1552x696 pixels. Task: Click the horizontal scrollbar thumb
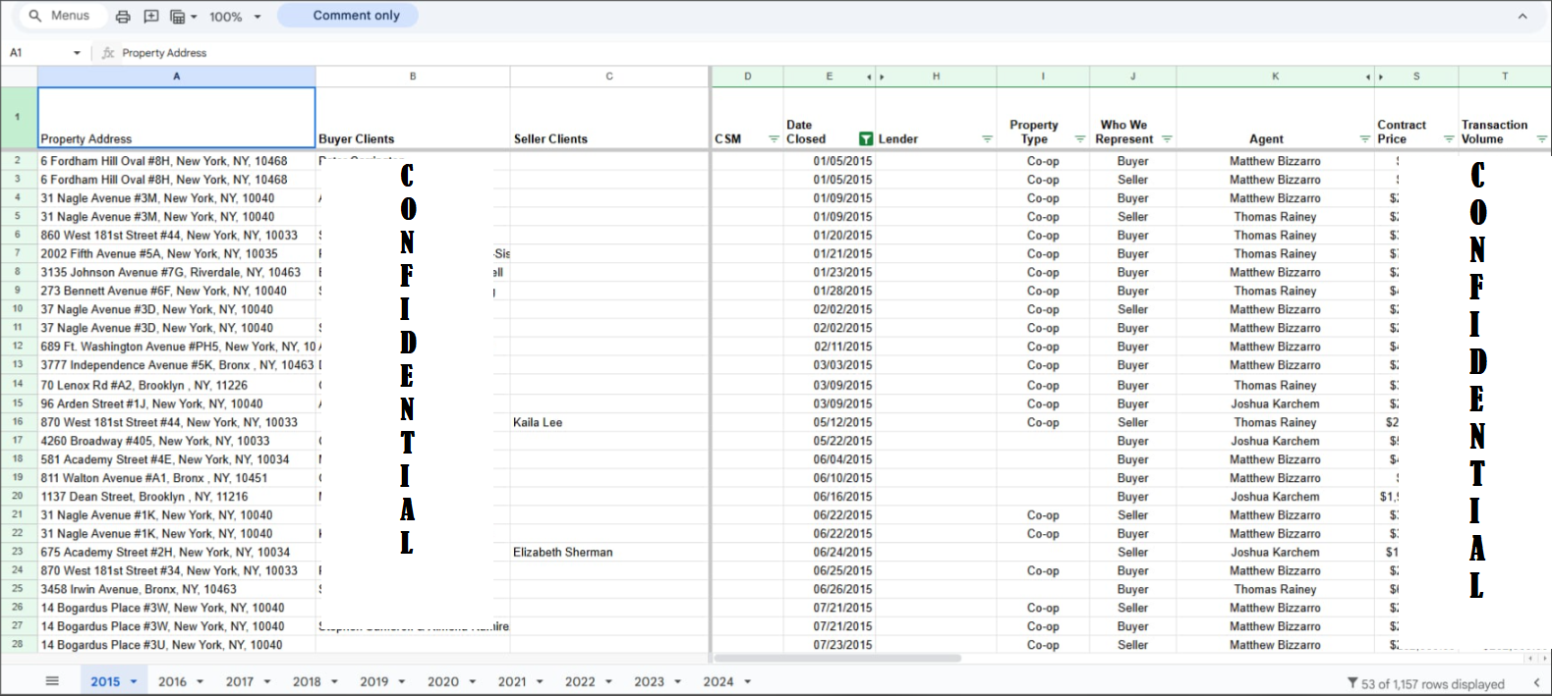837,658
